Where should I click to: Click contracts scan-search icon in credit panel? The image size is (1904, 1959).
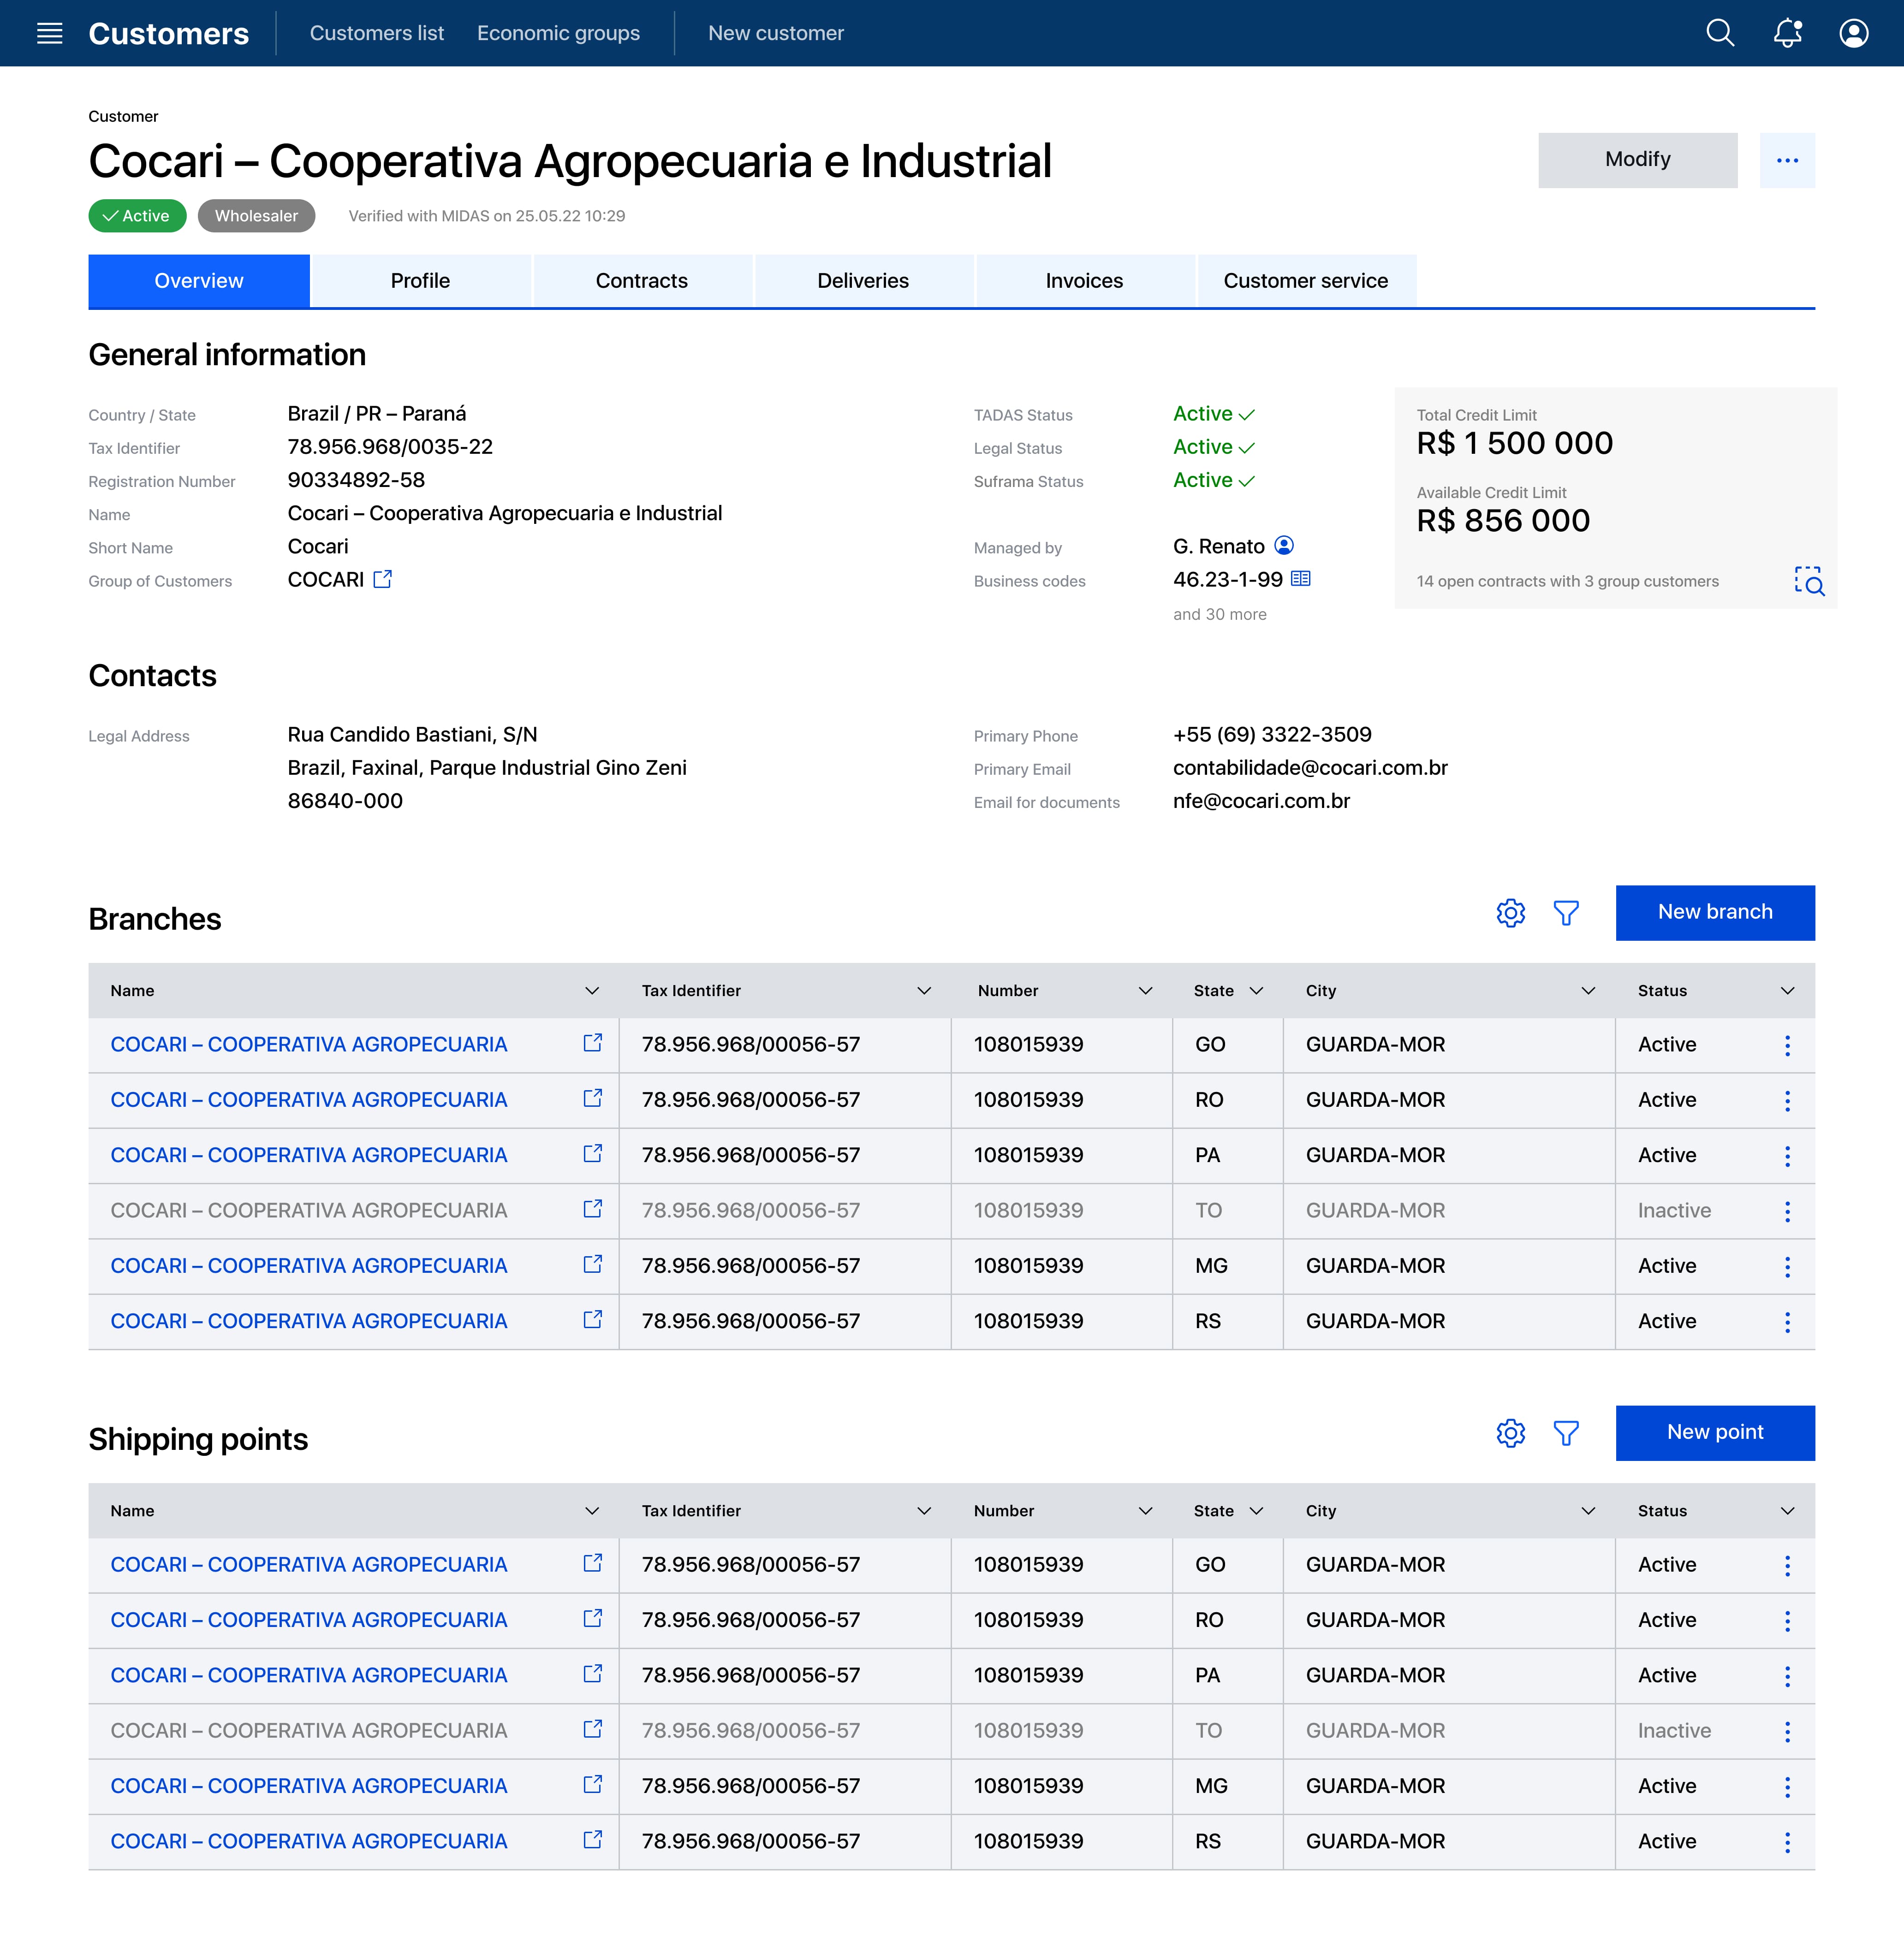tap(1808, 581)
